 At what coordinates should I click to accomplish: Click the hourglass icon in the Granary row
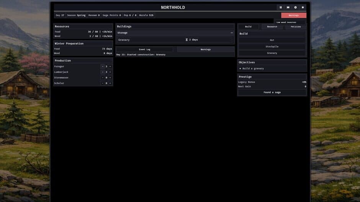click(x=187, y=40)
